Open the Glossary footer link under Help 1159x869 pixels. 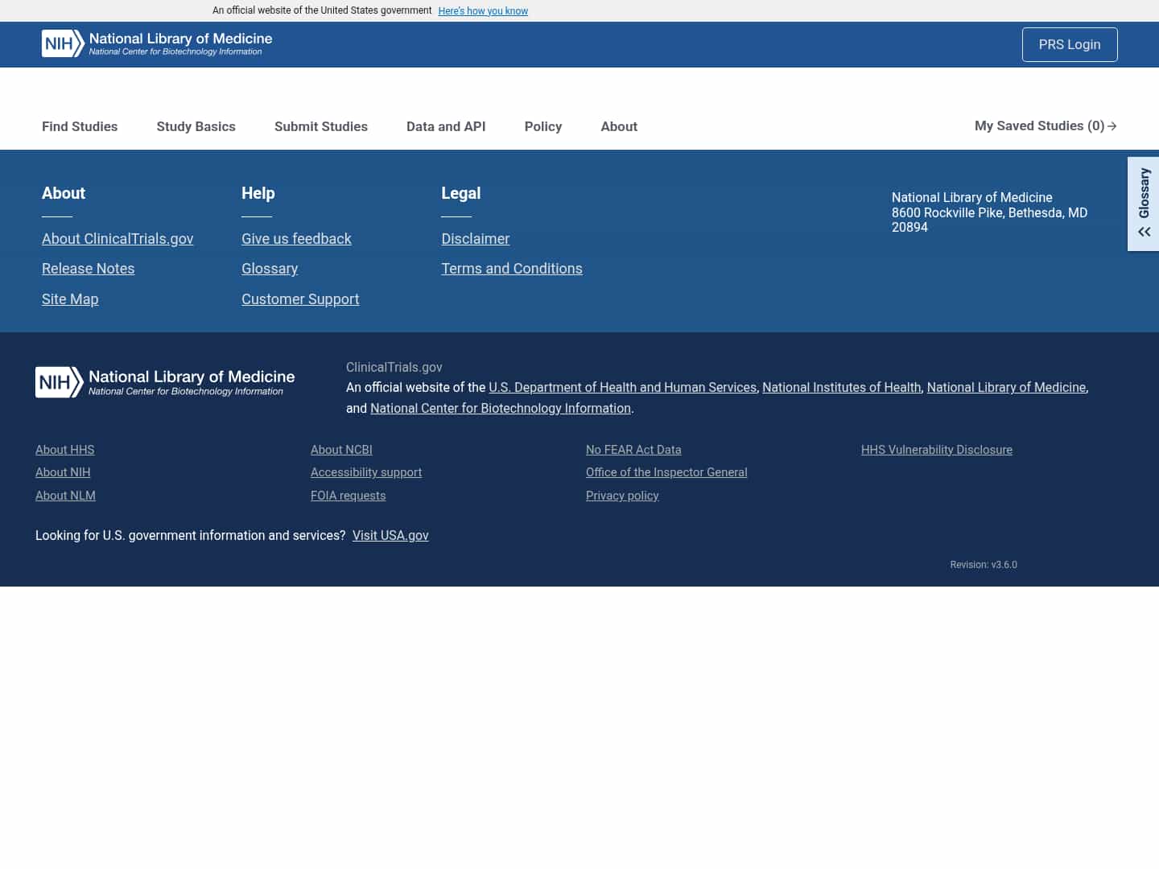click(x=270, y=269)
